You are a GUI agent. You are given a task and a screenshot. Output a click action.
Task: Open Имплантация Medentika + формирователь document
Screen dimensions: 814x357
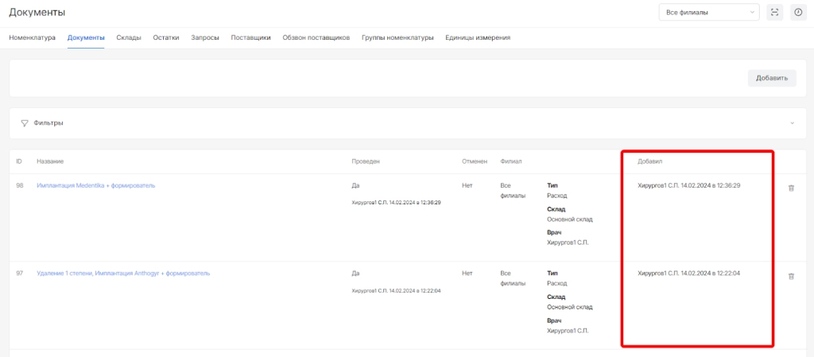pyautogui.click(x=95, y=185)
